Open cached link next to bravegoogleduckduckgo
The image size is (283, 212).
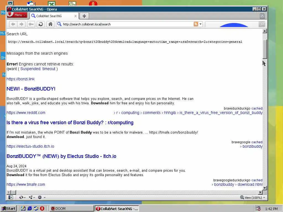pos(257,180)
